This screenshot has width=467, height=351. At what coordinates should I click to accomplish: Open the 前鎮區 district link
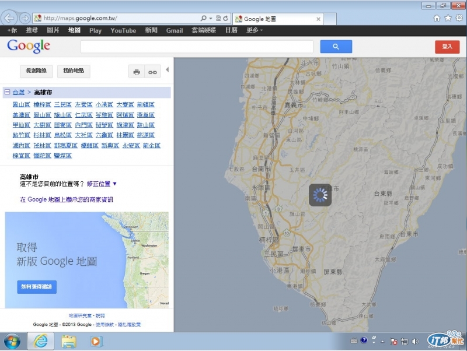click(x=145, y=105)
